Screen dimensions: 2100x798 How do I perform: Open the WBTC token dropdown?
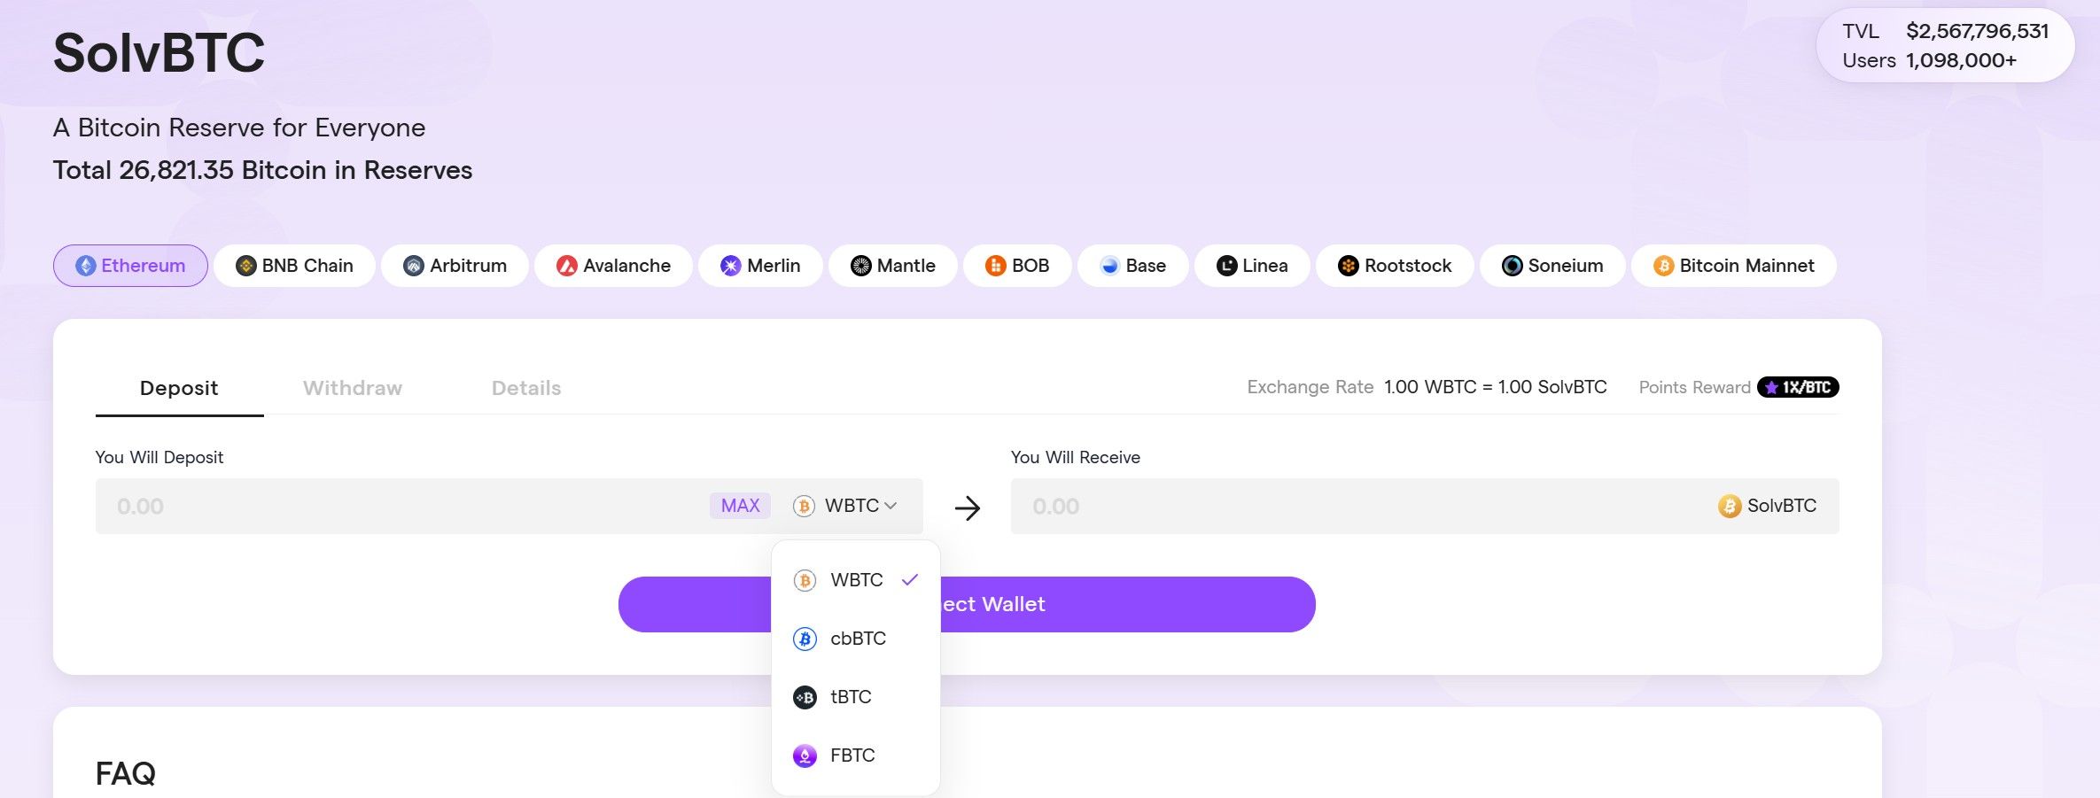coord(847,506)
